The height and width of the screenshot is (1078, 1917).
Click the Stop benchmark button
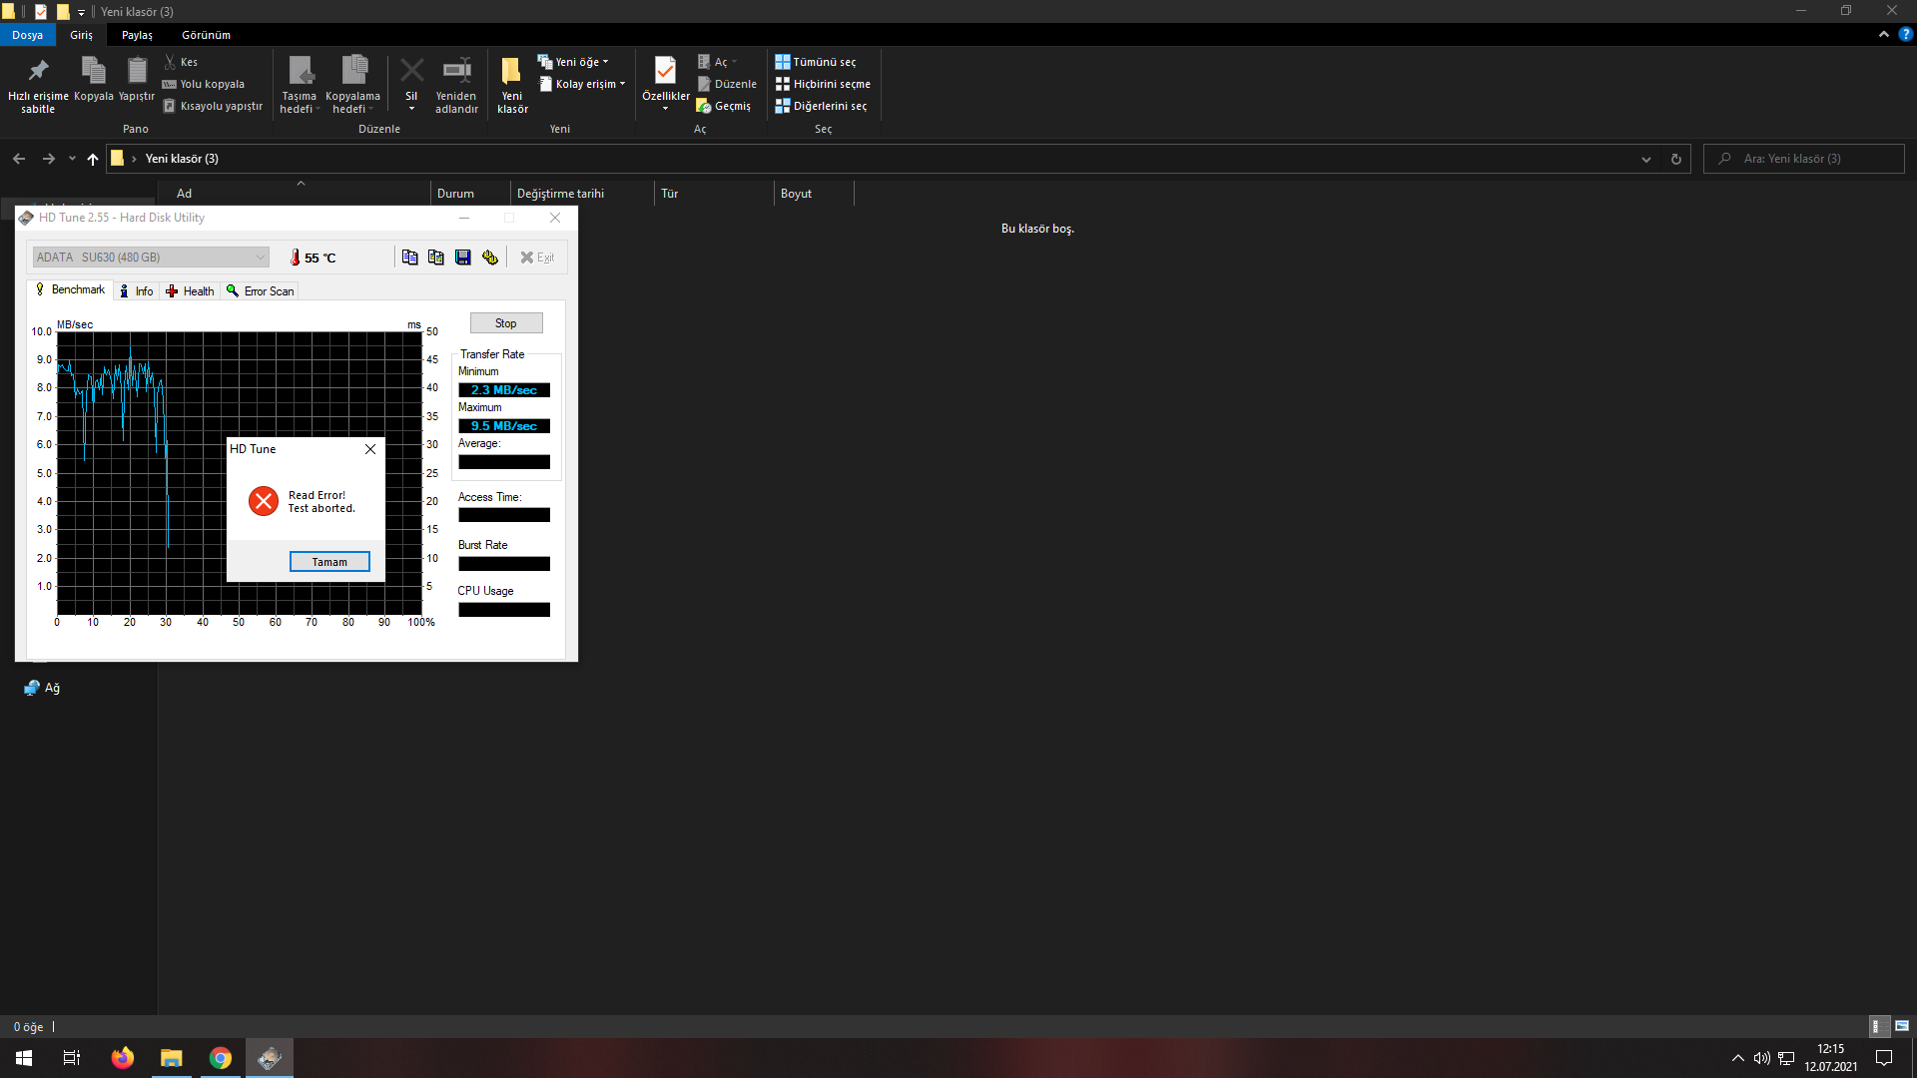[x=506, y=323]
